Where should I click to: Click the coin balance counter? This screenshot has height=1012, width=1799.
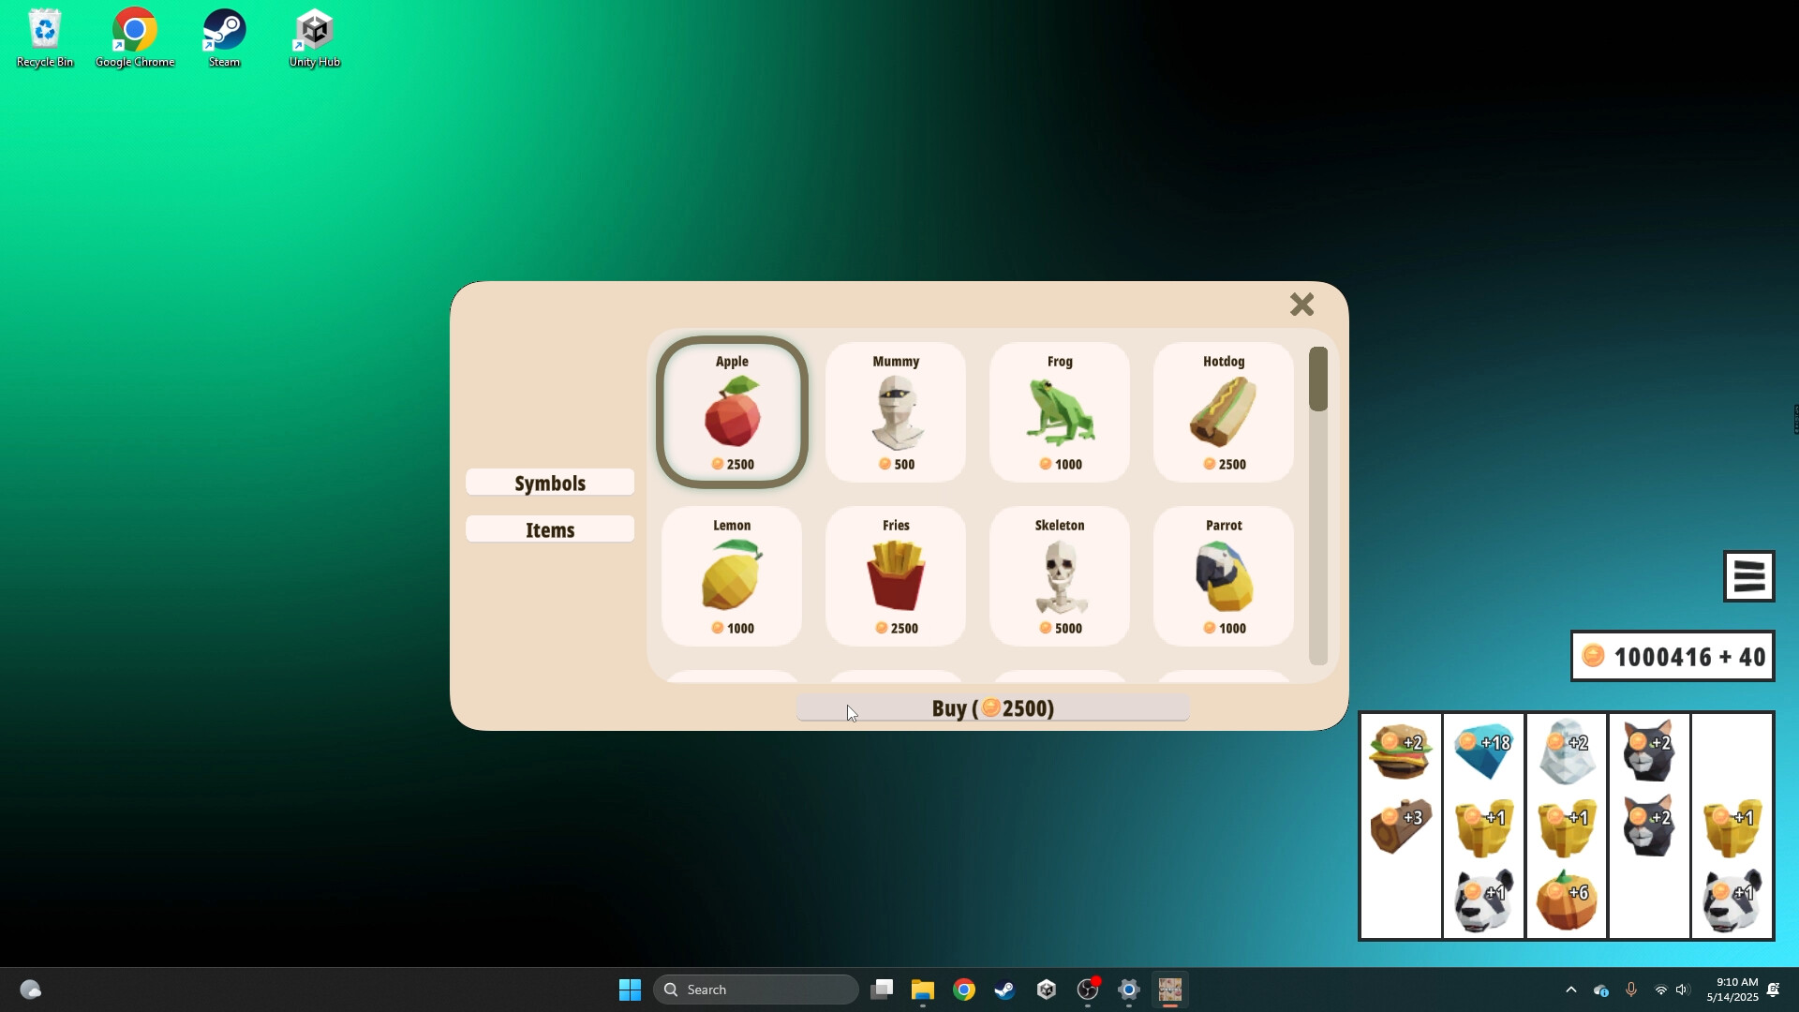tap(1672, 656)
